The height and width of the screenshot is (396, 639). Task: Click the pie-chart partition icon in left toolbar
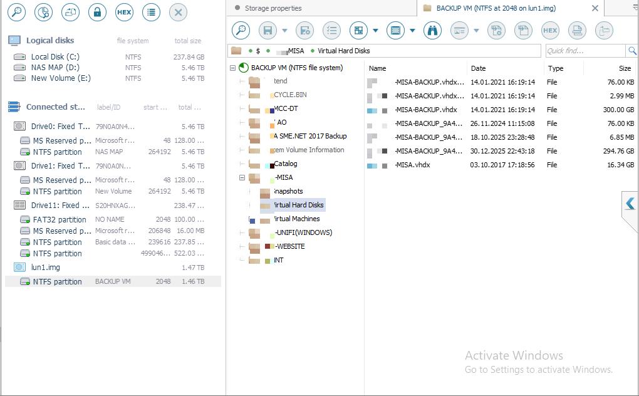[43, 13]
